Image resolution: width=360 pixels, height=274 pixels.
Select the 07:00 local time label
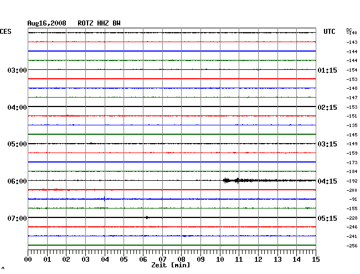[x=17, y=218]
